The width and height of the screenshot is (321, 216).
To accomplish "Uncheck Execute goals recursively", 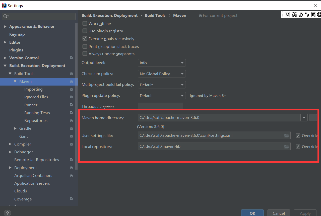I will click(85, 39).
